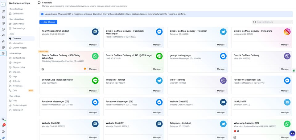Click the Viber icon on Viber - xanbot card
The image size is (296, 140).
click(223, 80)
